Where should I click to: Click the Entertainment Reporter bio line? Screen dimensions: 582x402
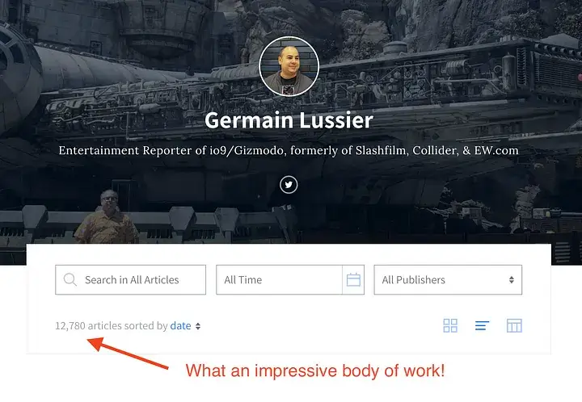tap(289, 150)
